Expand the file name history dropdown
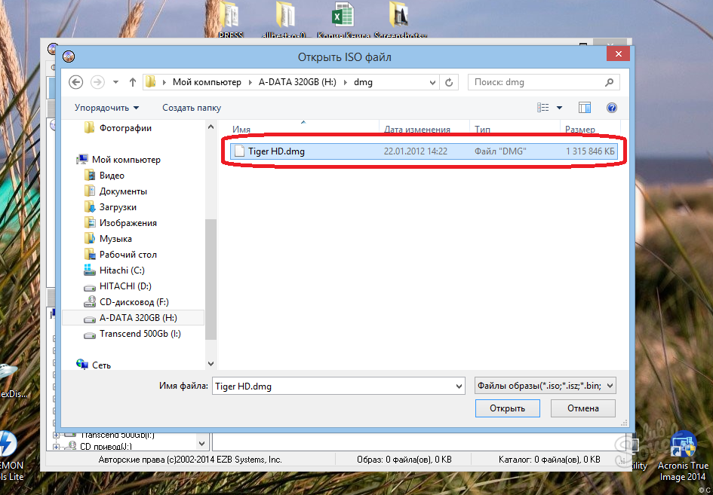713x495 pixels. 459,387
